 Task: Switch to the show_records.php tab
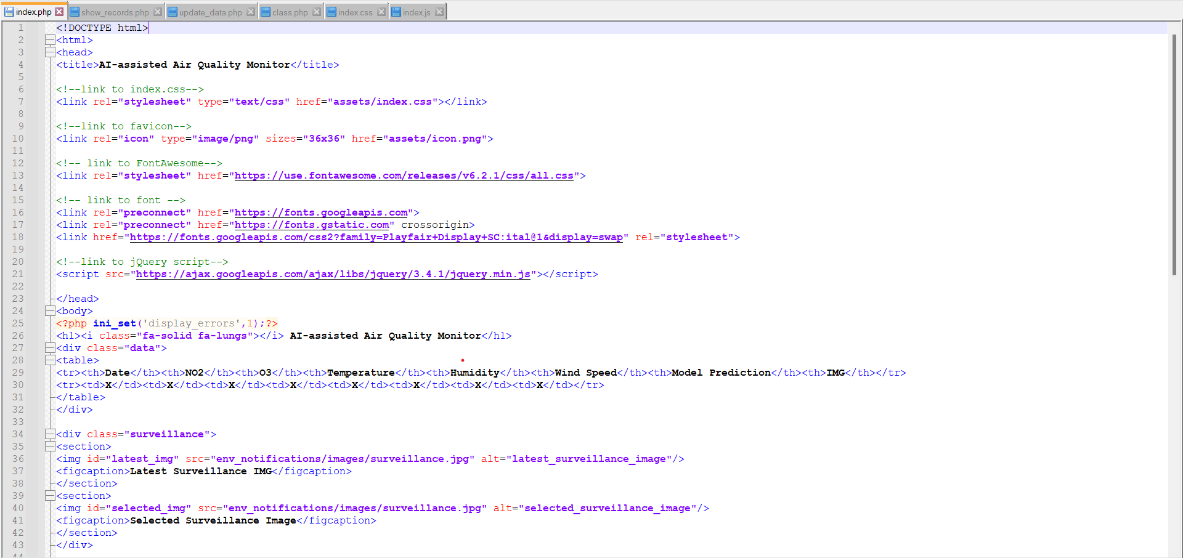pos(114,11)
